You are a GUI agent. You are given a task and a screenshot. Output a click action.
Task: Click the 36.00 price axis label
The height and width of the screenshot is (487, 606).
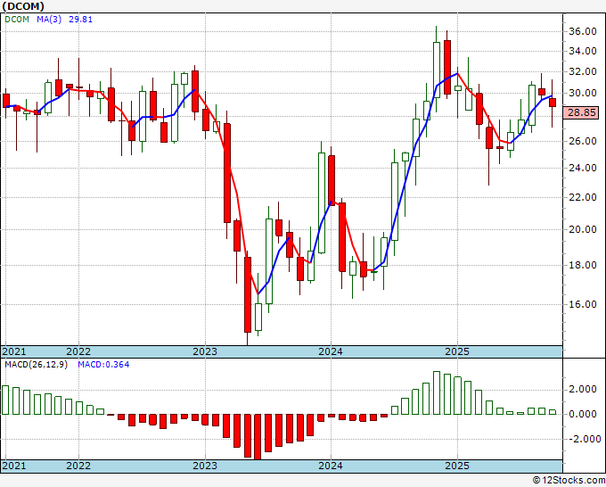pos(583,32)
